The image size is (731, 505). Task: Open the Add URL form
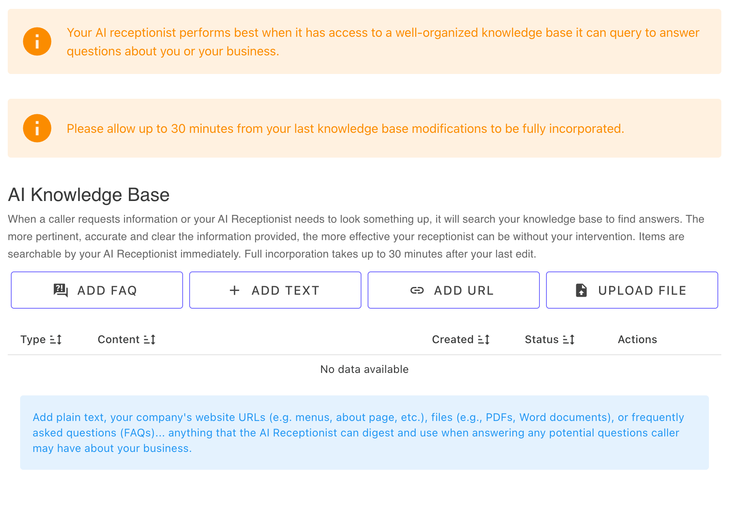tap(454, 290)
